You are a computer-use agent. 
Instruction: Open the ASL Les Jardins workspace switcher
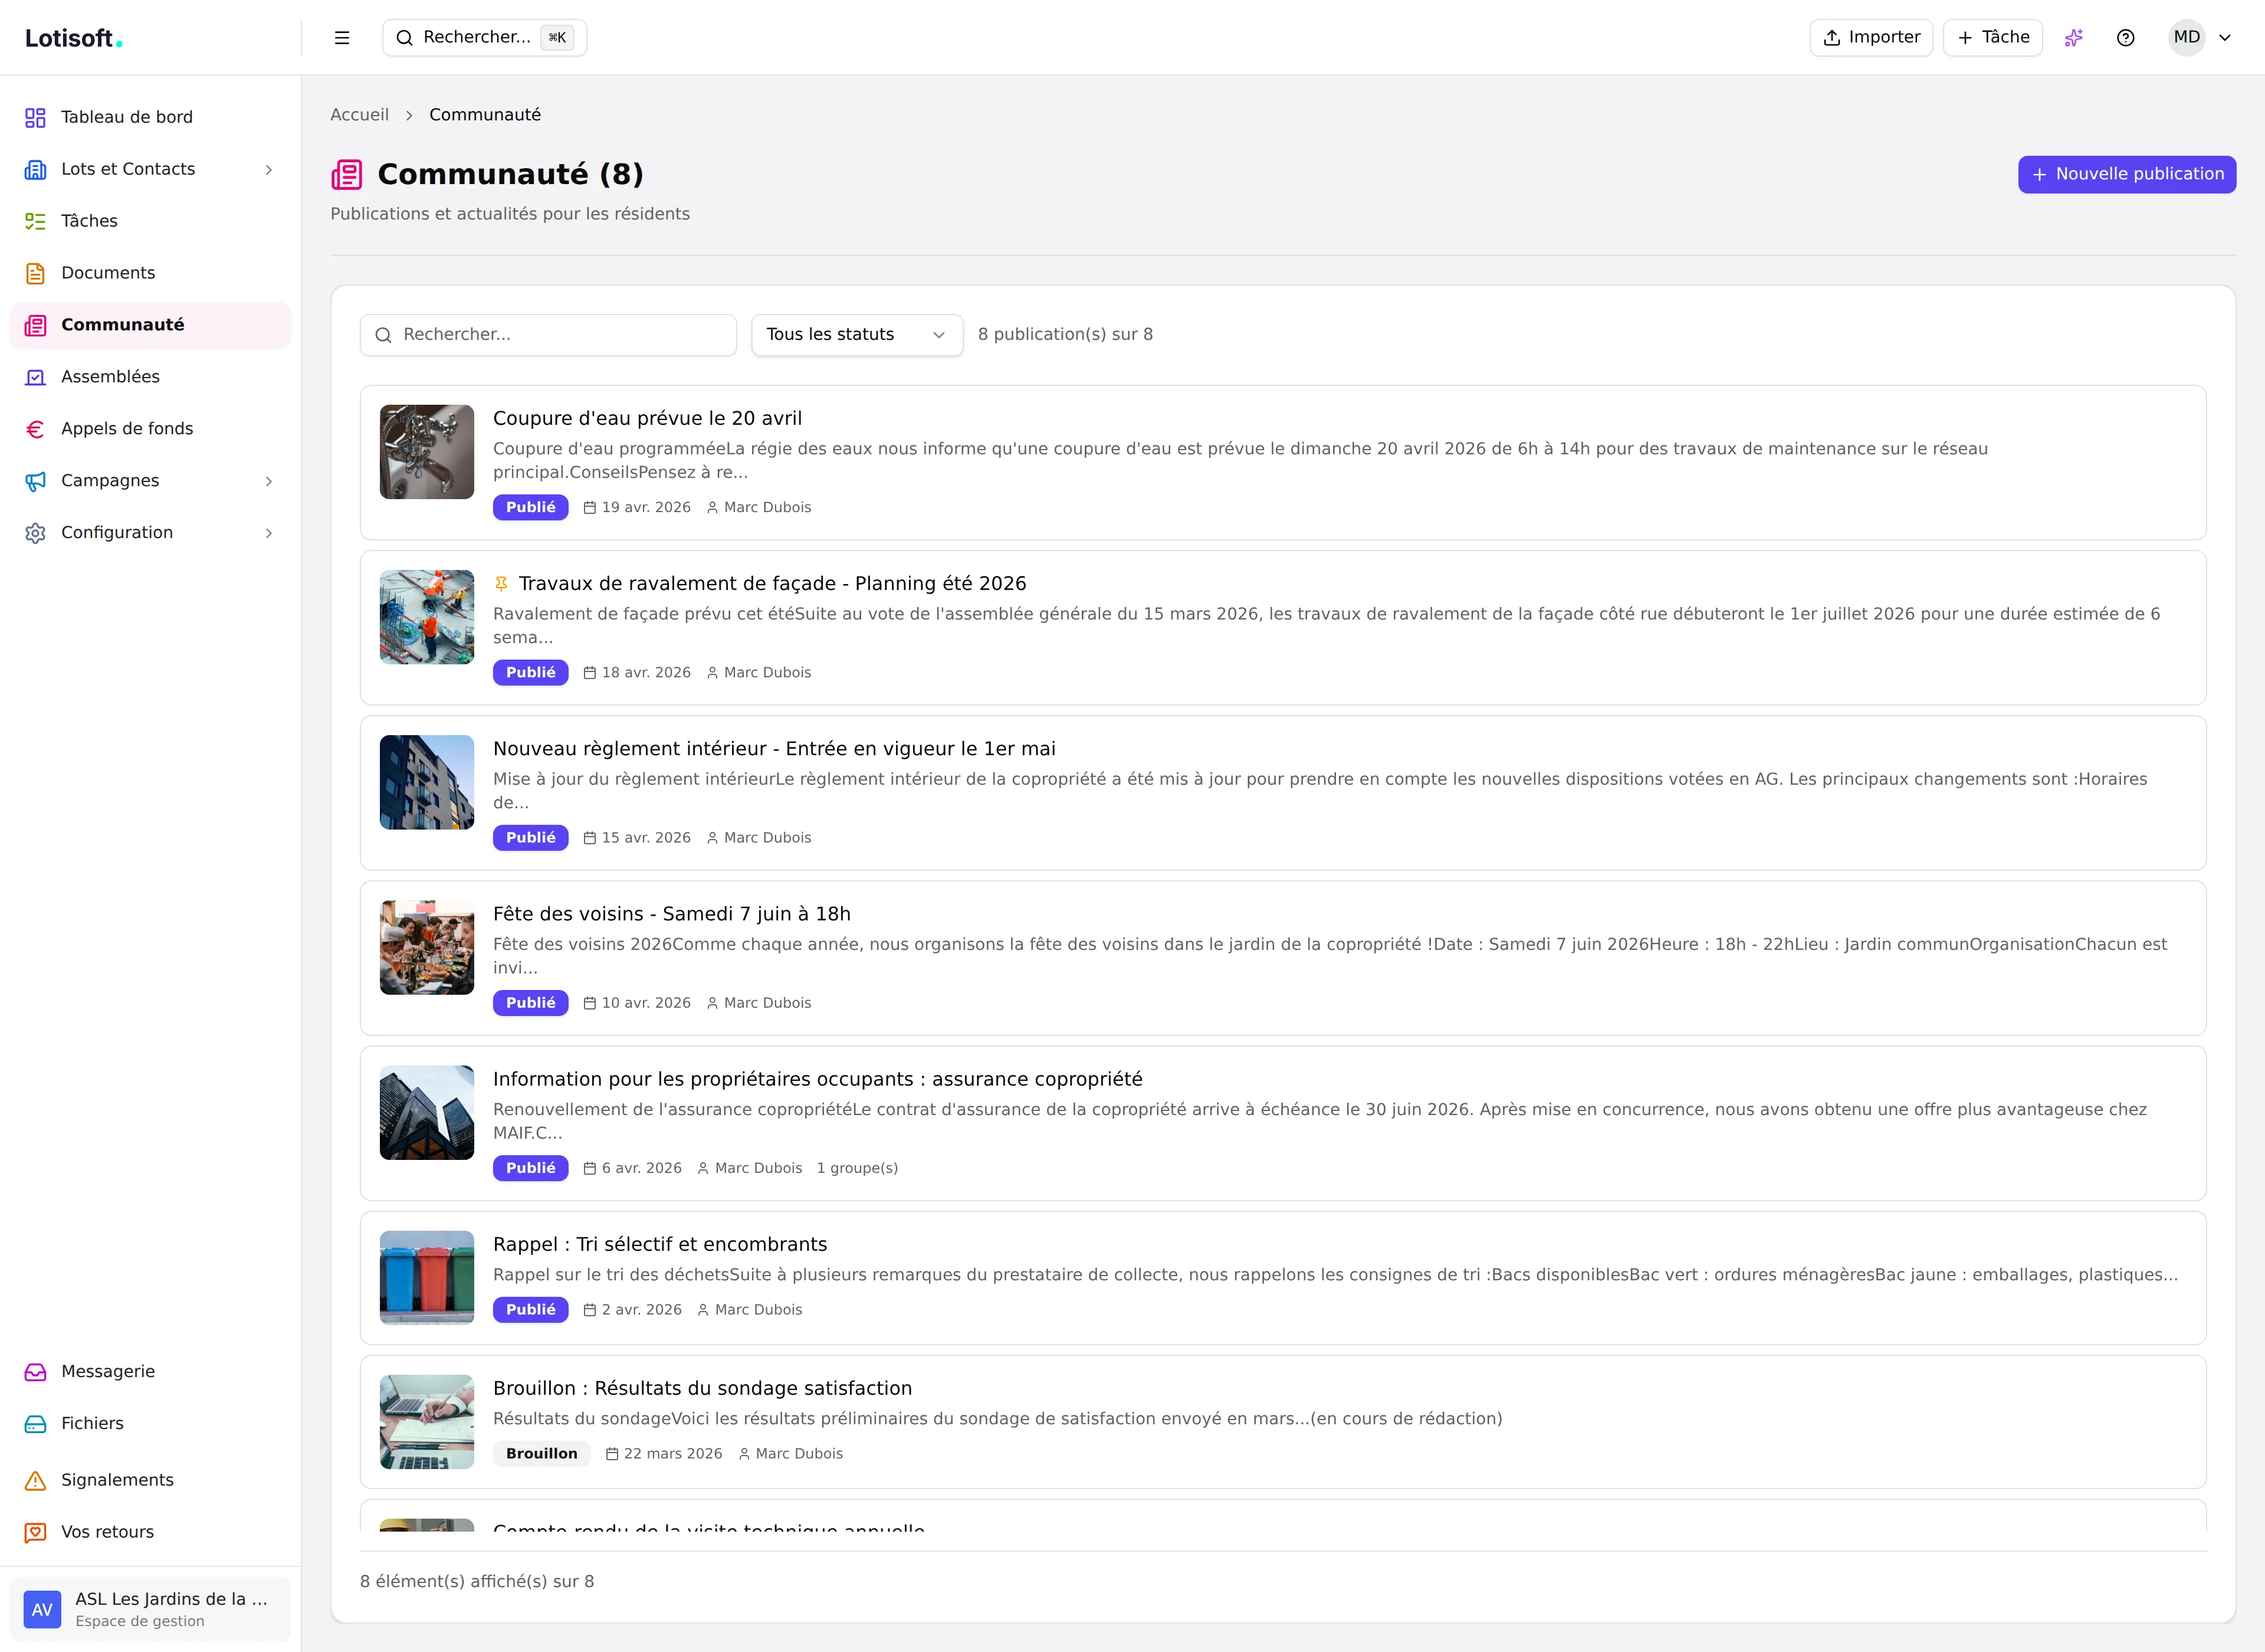[150, 1609]
